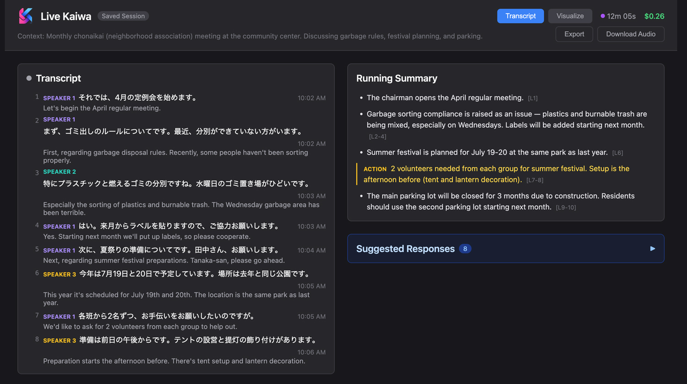Image resolution: width=687 pixels, height=384 pixels.
Task: Click the Live Kaiwa logo icon
Action: [26, 16]
